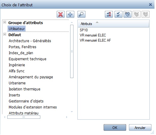
Task: Click the greyed edit favorite icon
Action: pyautogui.click(x=136, y=14)
